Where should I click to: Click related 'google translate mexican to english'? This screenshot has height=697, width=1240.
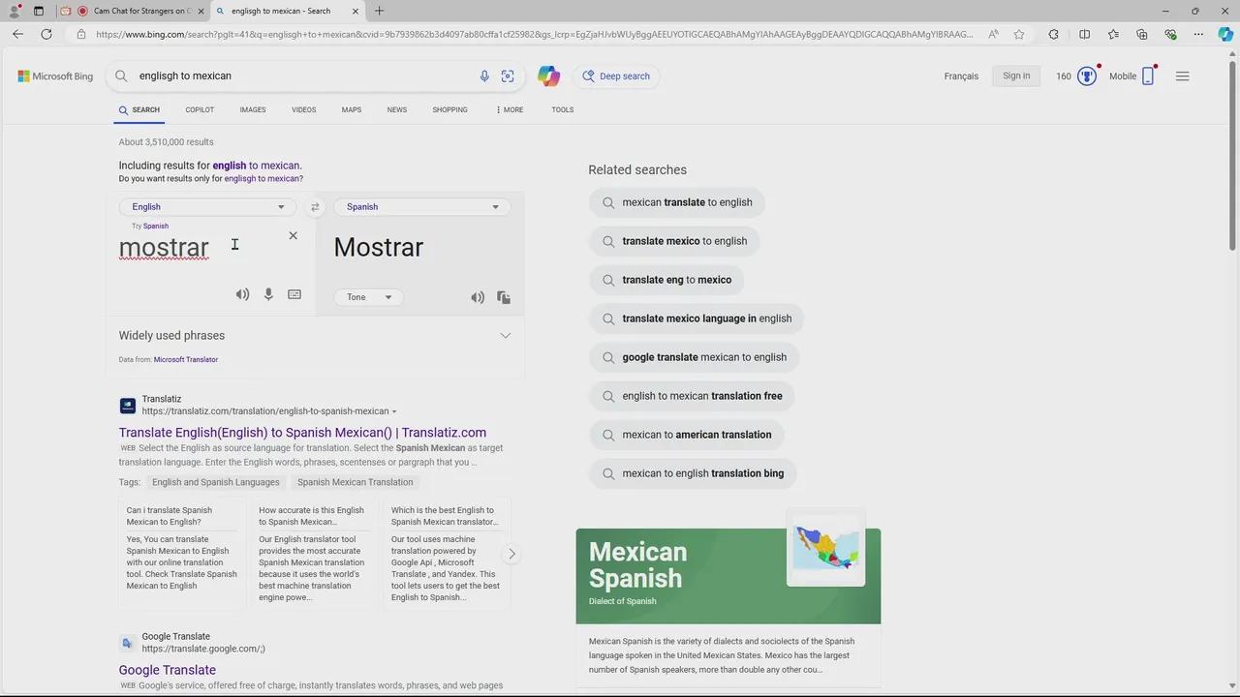[x=694, y=357]
